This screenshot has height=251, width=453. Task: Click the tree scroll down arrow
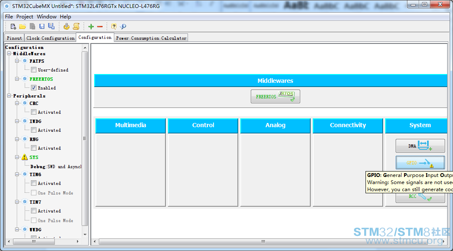pyautogui.click(x=85, y=235)
